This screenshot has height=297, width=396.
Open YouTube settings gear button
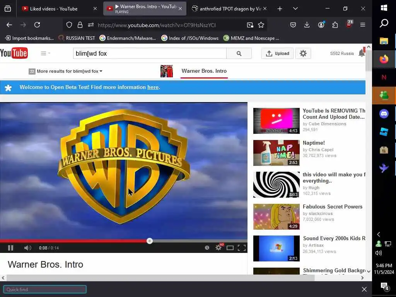pos(303,53)
